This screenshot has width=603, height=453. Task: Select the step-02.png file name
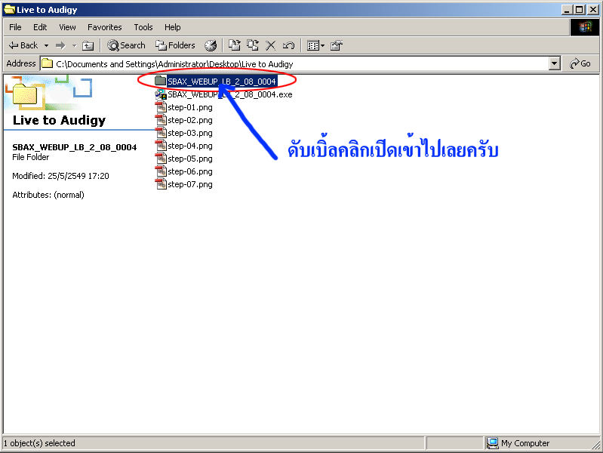[x=190, y=121]
